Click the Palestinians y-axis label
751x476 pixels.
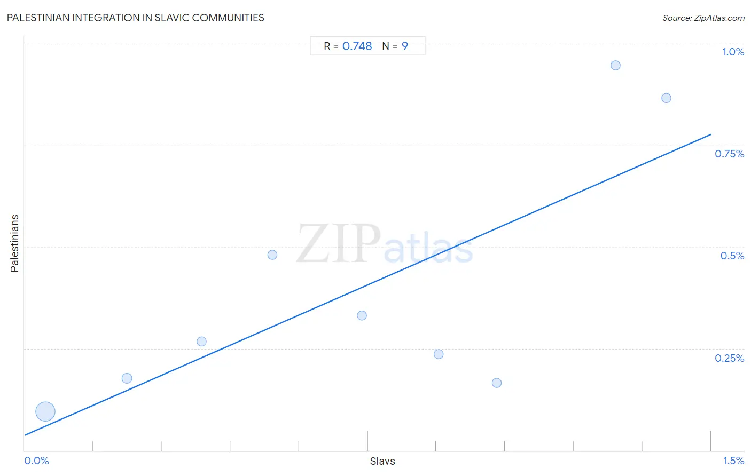tap(14, 243)
